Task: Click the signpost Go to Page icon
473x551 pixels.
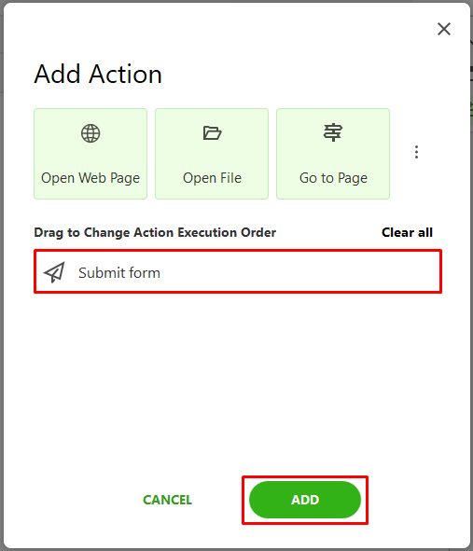Action: [x=333, y=132]
